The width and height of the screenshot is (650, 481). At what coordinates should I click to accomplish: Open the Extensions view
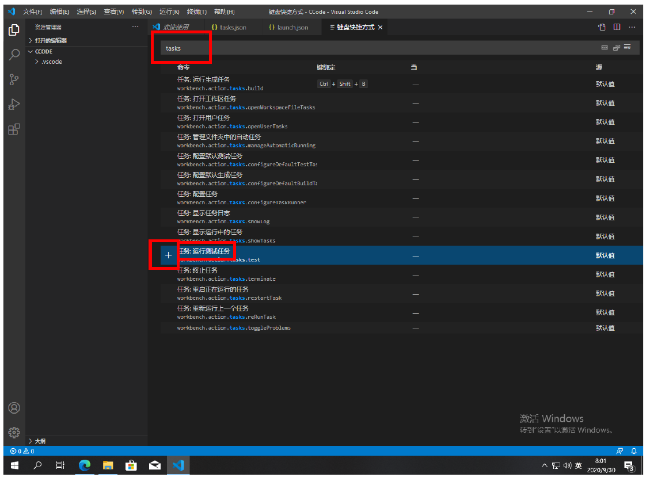(x=14, y=129)
